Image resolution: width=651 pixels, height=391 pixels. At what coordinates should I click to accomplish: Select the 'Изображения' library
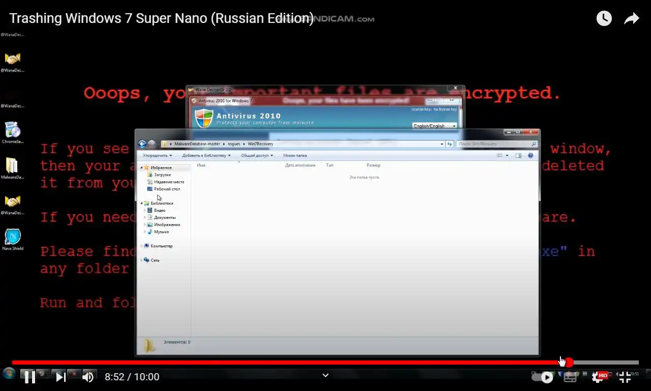[x=167, y=225]
